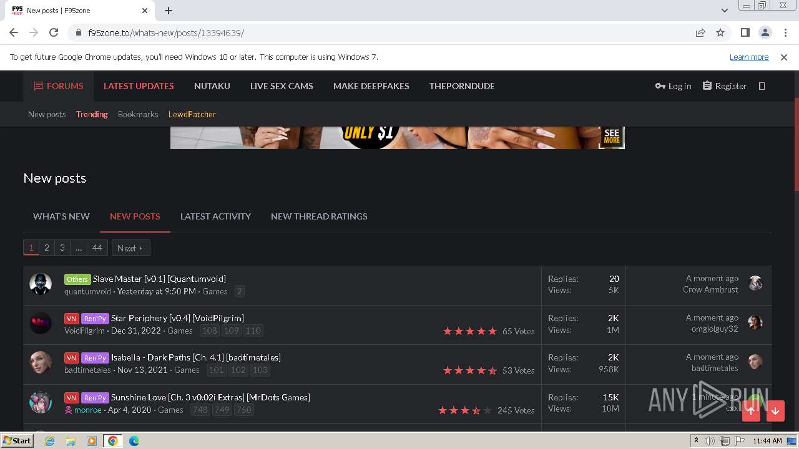Open the Slave Master [v0.1] thread
The width and height of the screenshot is (799, 449).
tap(159, 279)
